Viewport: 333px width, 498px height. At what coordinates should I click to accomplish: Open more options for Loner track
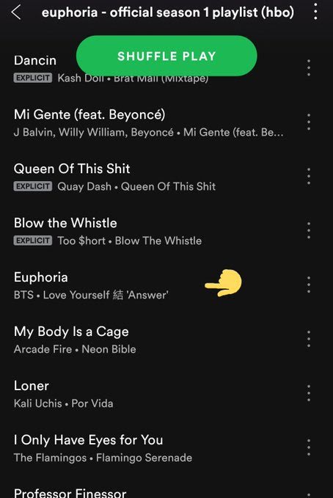tap(309, 393)
